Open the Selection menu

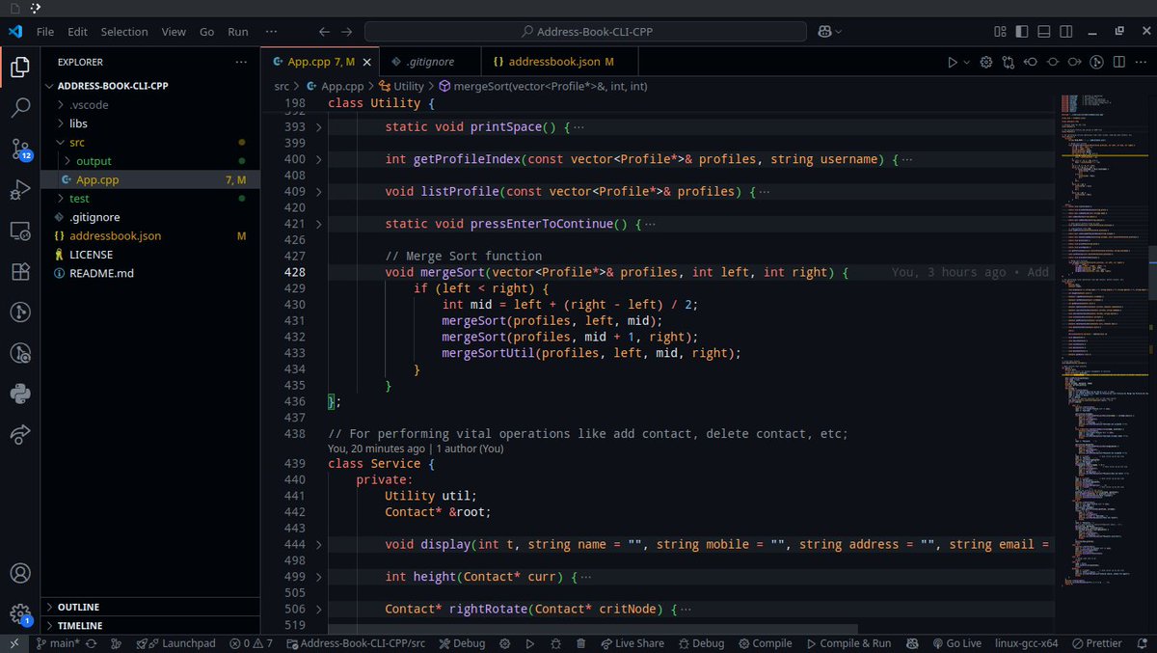coord(124,32)
